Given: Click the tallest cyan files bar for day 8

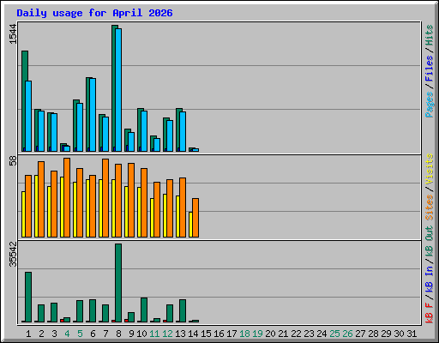Looking at the screenshot, I should click(118, 90).
